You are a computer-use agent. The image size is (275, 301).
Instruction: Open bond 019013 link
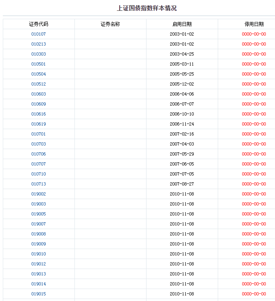38,274
